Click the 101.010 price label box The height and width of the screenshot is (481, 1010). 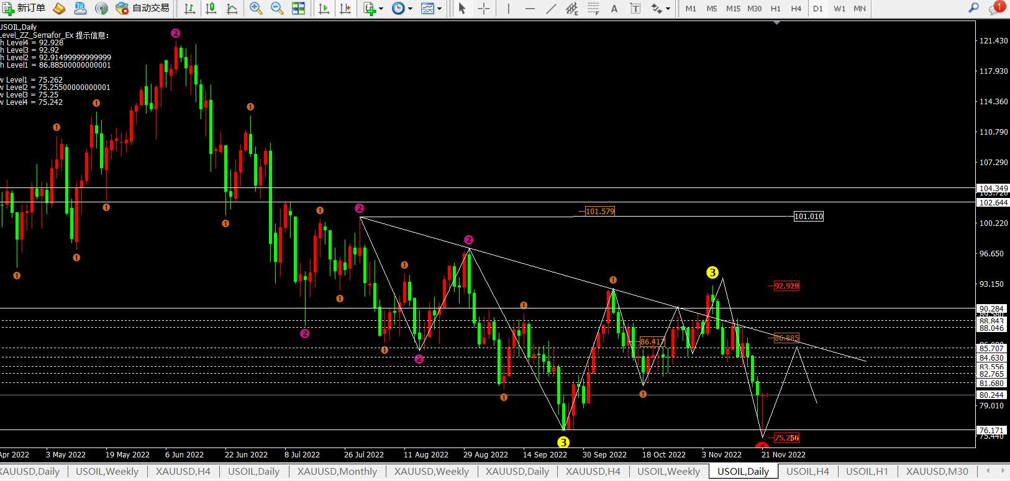click(809, 216)
